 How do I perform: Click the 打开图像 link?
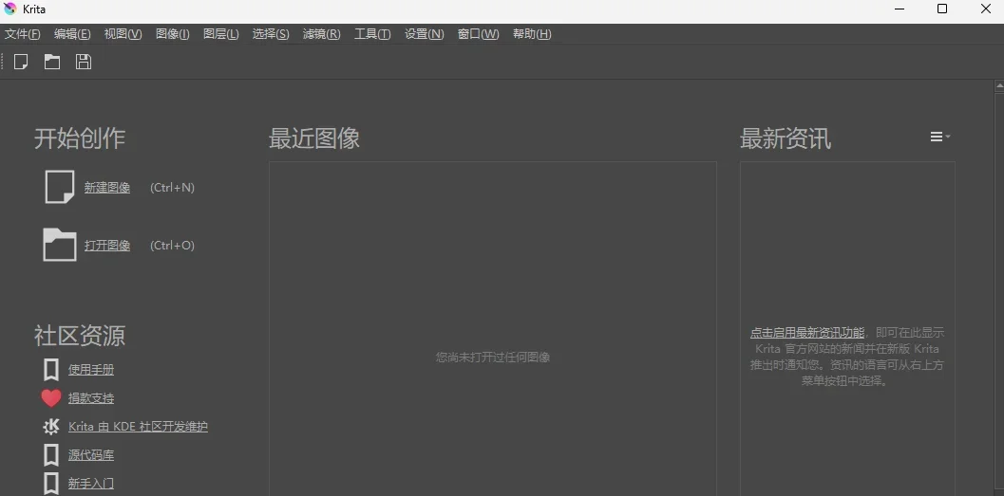[x=107, y=246]
